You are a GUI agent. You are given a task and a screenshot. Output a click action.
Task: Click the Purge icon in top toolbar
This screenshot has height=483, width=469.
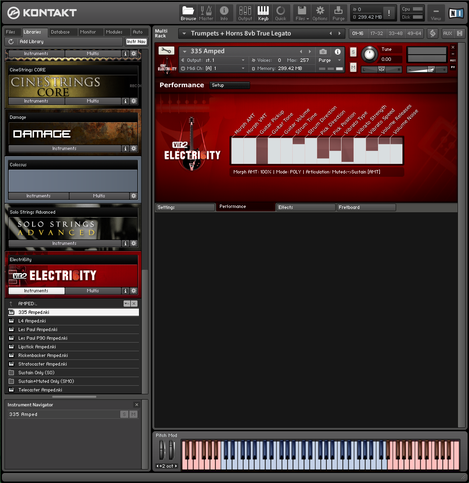click(338, 13)
